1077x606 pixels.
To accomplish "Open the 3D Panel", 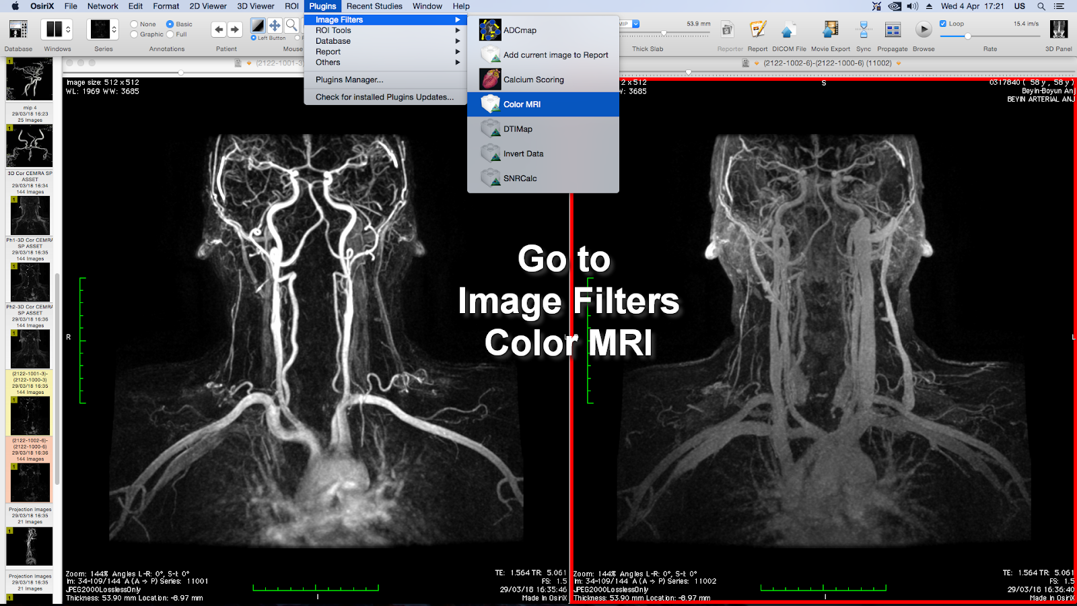I will tap(1058, 30).
